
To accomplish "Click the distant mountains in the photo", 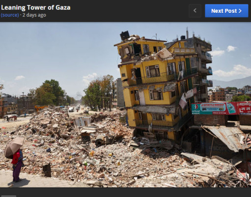I will tap(232, 82).
